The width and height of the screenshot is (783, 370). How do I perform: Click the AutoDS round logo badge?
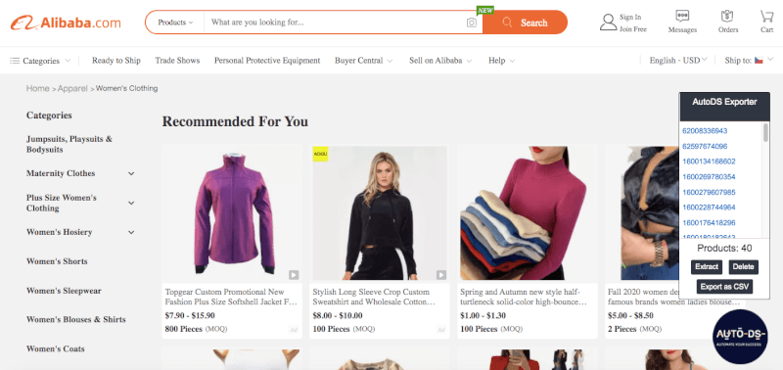pos(740,337)
